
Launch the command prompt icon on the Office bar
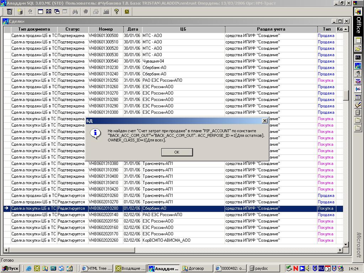pyautogui.click(x=358, y=57)
